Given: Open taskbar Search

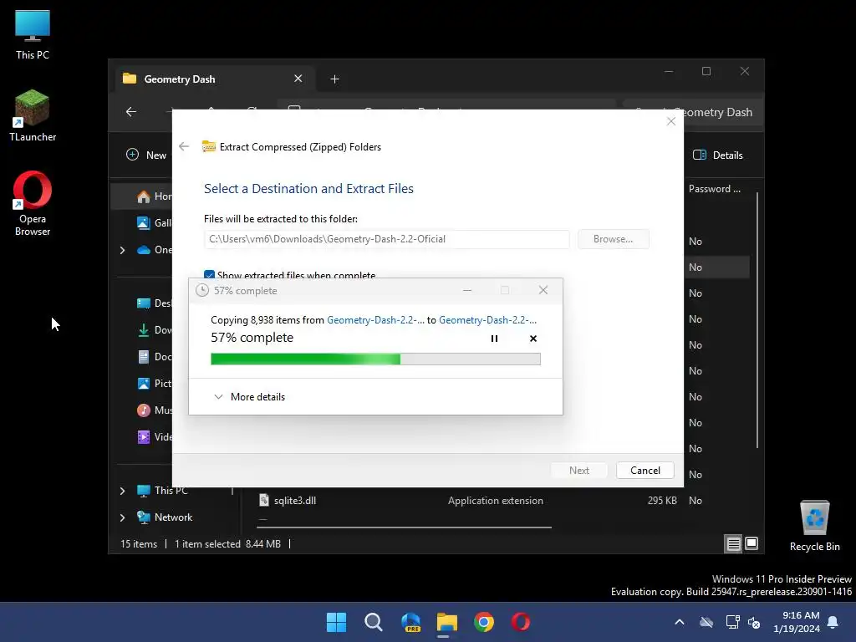Looking at the screenshot, I should tap(374, 622).
